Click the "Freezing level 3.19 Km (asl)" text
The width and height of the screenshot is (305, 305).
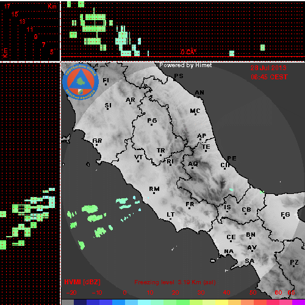175,282
